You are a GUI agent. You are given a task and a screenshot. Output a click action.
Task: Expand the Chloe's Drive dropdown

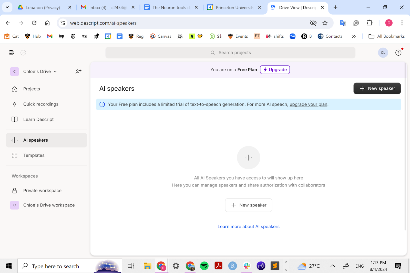[55, 72]
